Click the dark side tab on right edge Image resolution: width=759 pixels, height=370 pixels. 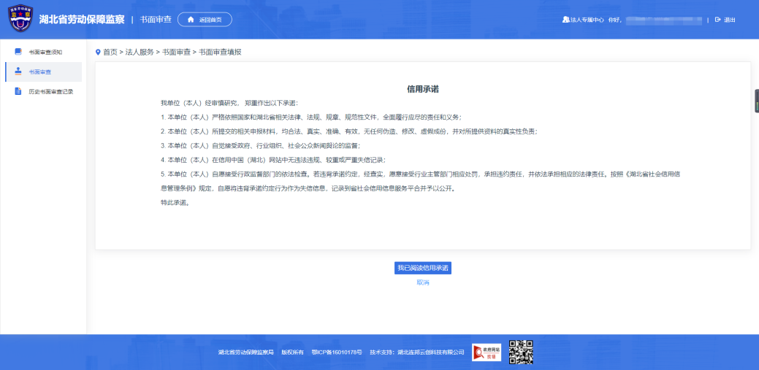click(756, 101)
